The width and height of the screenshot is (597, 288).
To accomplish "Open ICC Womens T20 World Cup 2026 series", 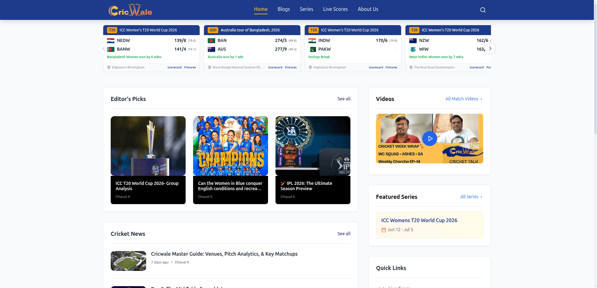I will 429,225.
